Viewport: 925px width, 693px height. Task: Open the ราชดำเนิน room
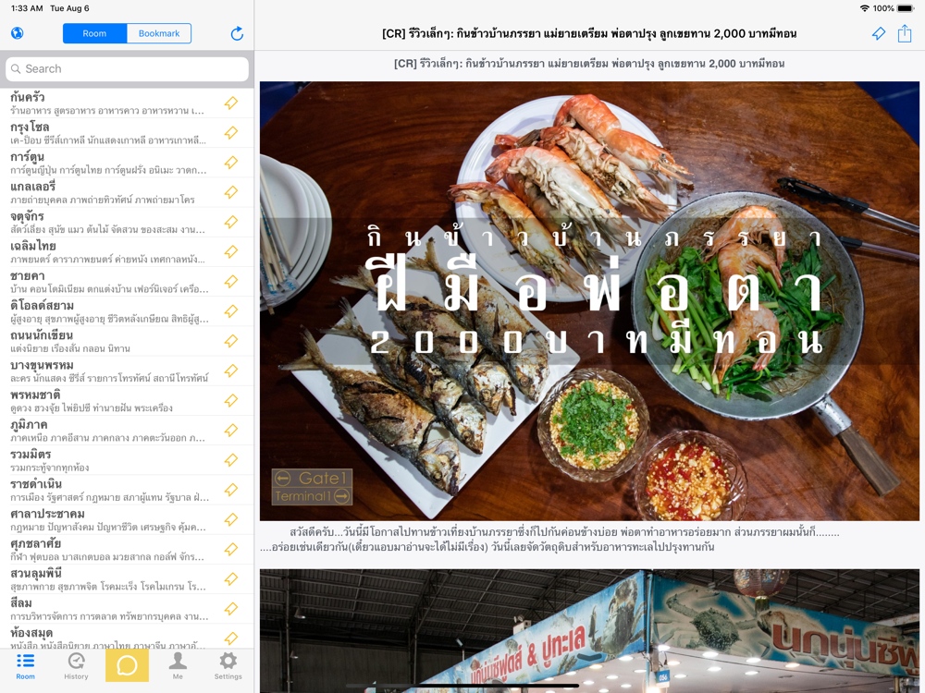coord(127,490)
